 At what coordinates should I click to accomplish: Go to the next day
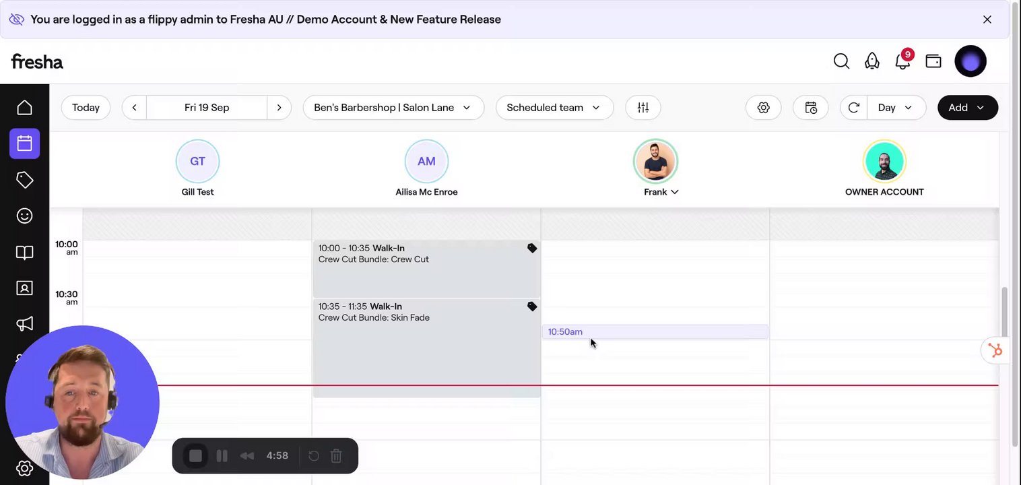tap(279, 108)
